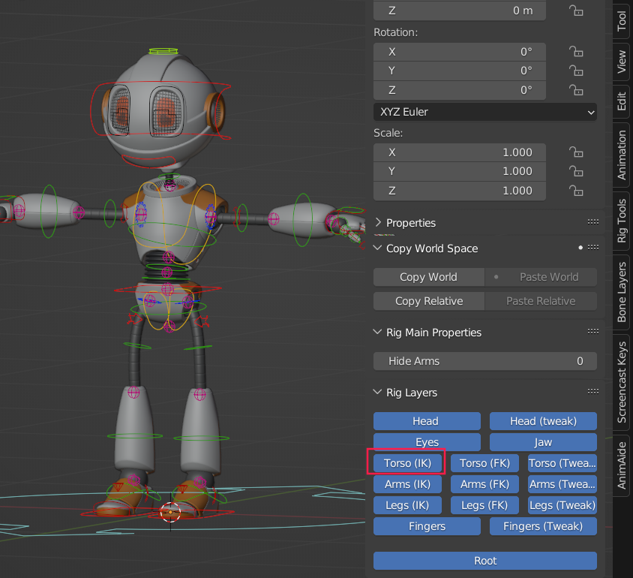
Task: Click the Copy World button
Action: [428, 277]
